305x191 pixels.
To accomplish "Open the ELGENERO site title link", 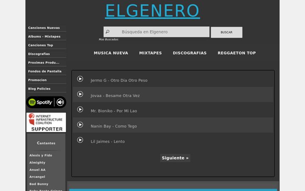I will click(152, 11).
